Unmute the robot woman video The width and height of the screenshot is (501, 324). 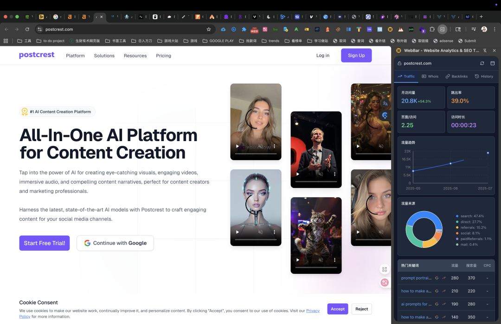coord(260,232)
